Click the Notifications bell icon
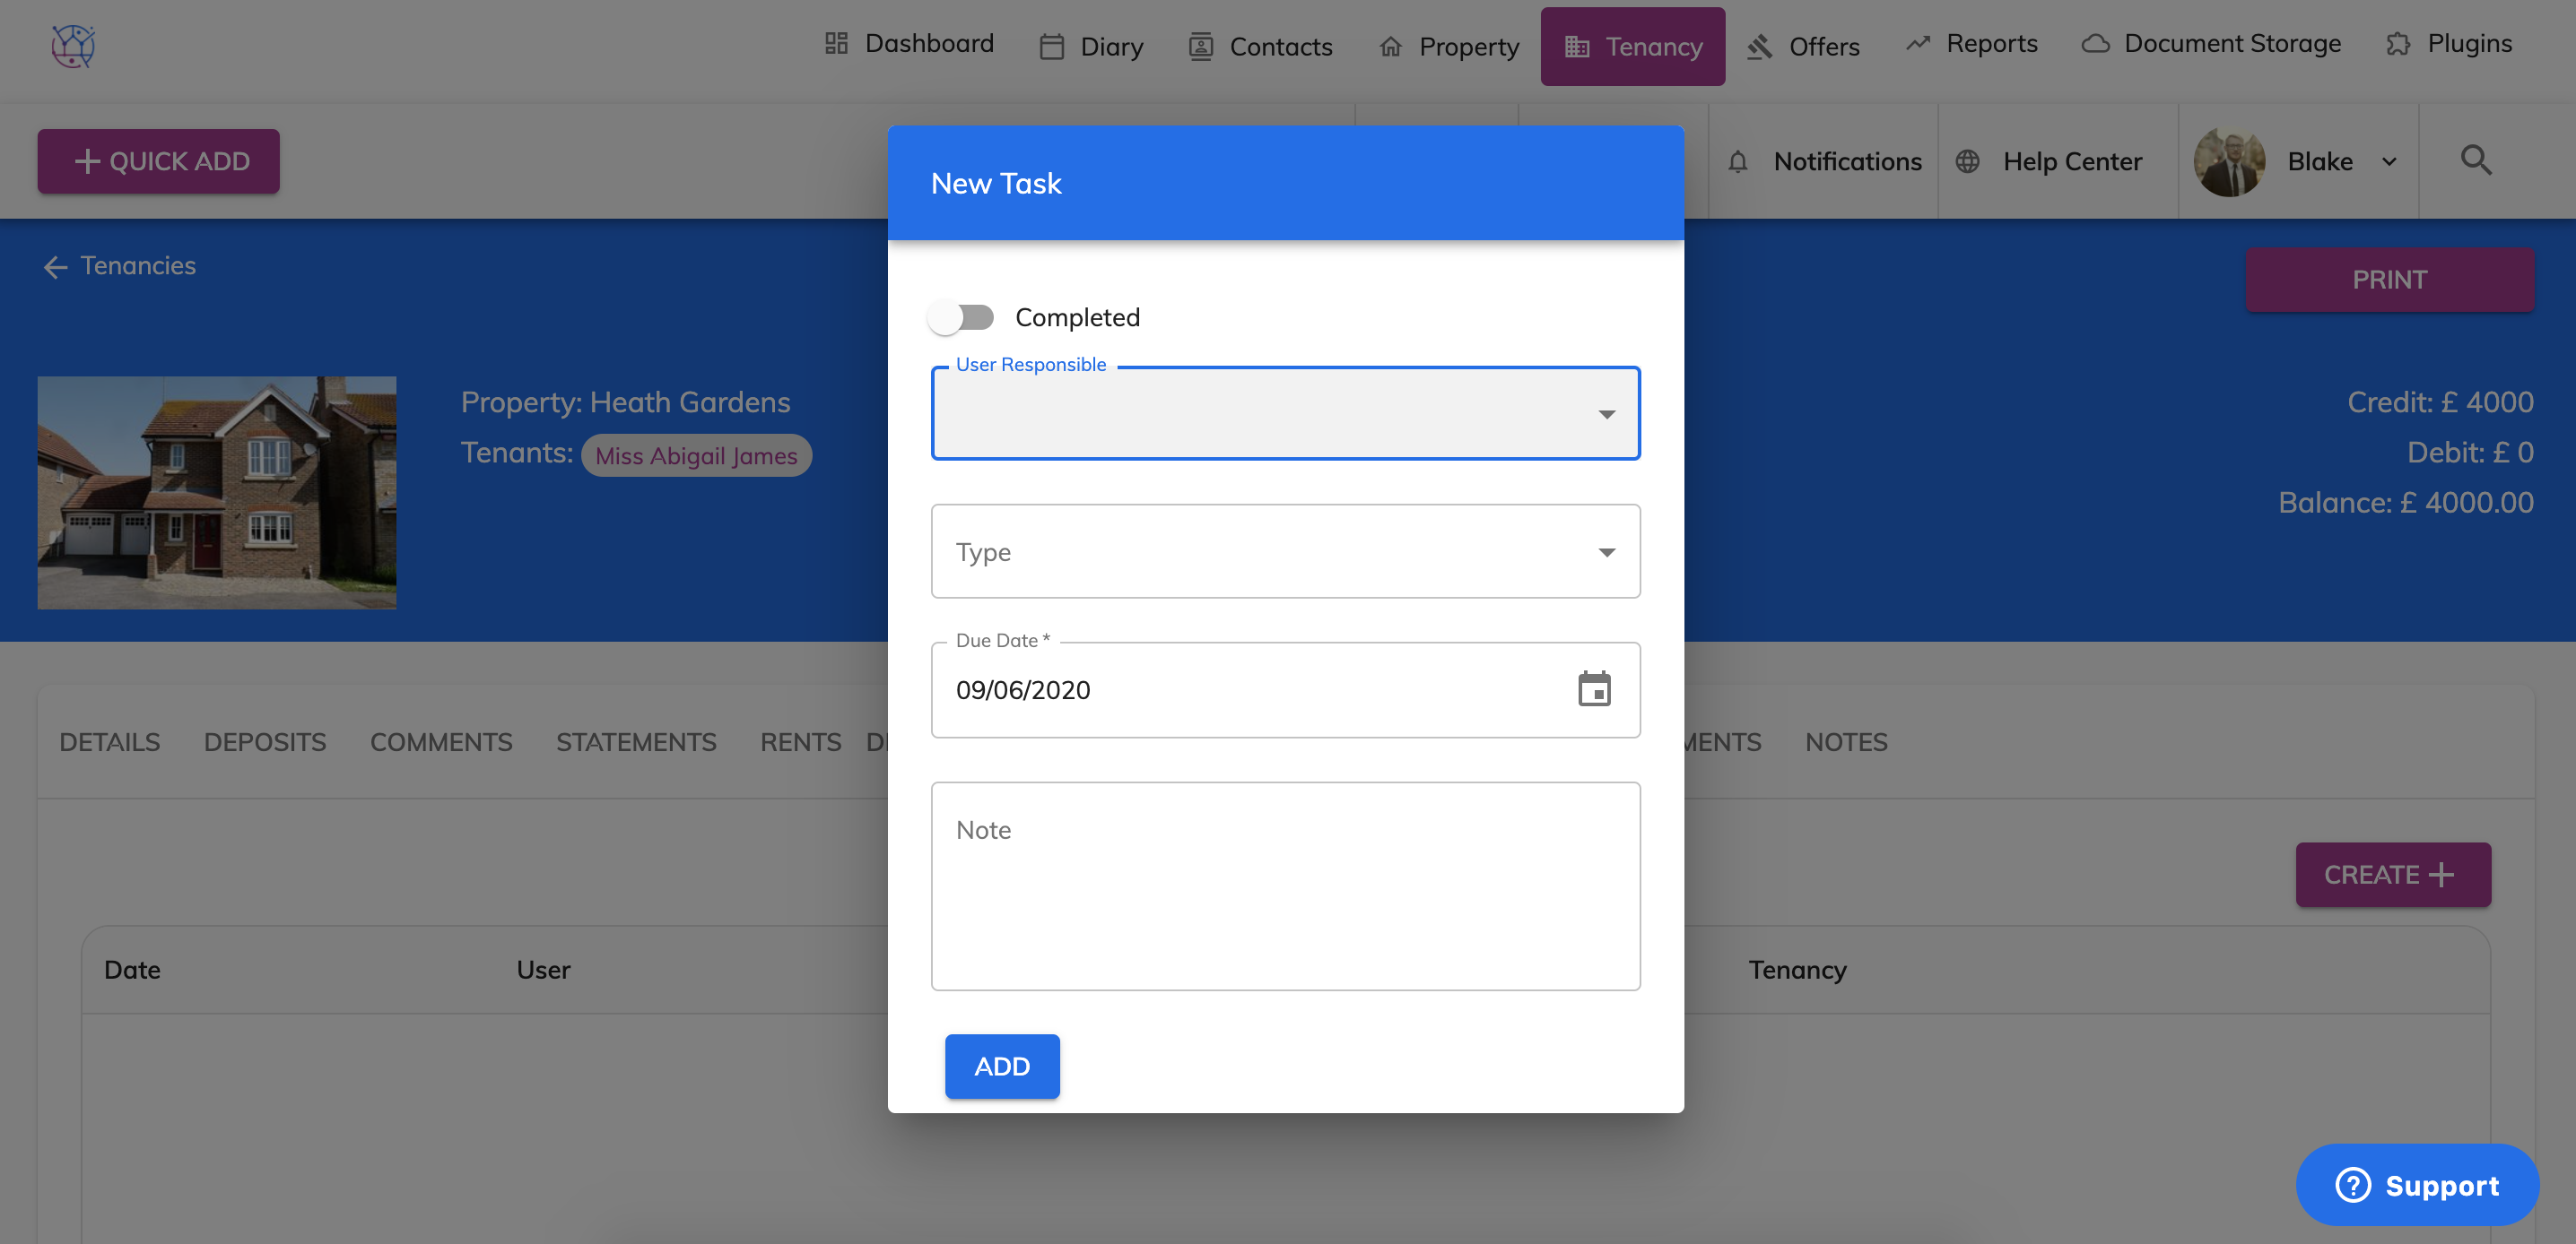 coord(1738,162)
